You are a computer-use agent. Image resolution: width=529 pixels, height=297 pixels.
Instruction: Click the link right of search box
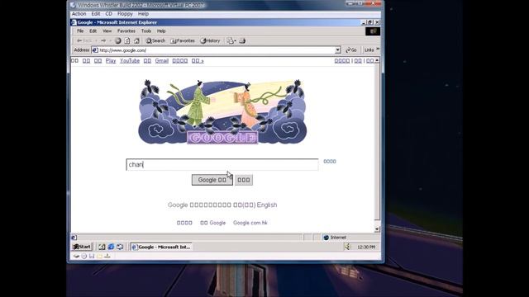330,162
